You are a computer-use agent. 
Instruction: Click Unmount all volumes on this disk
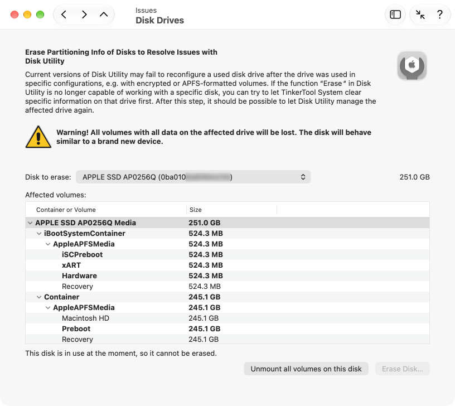(306, 369)
